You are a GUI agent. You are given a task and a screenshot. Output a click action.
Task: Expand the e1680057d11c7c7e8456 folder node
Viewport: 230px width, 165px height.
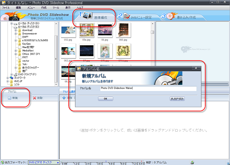pyautogui.click(x=16, y=40)
